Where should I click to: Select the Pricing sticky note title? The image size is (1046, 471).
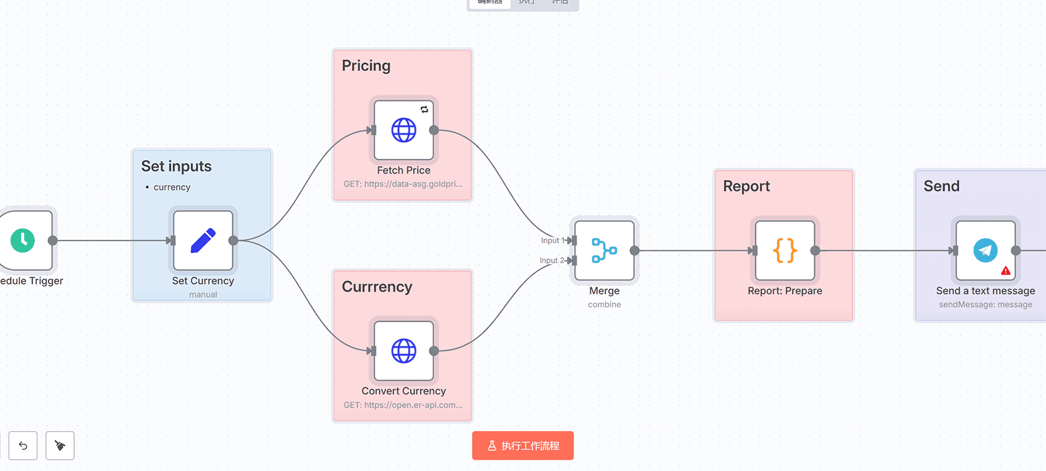click(366, 66)
